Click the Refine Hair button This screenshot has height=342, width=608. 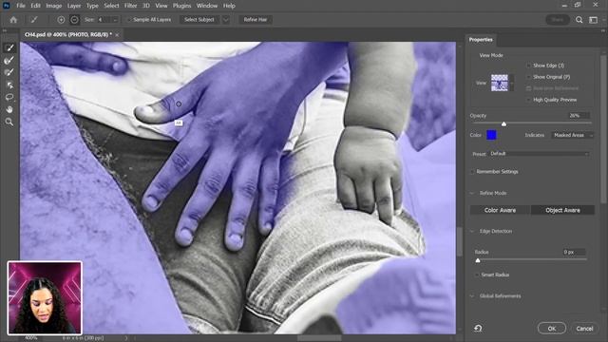(x=256, y=20)
